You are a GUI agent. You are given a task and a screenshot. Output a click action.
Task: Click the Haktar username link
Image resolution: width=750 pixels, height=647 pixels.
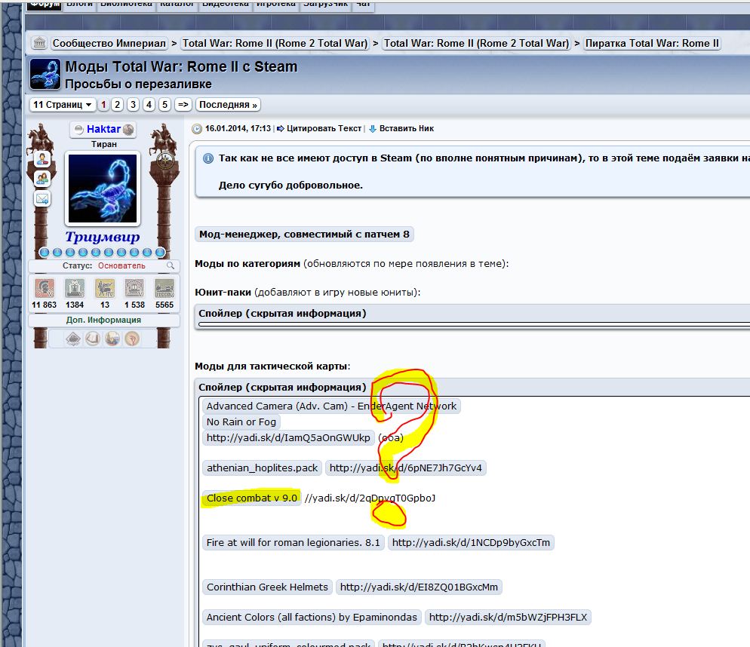104,129
